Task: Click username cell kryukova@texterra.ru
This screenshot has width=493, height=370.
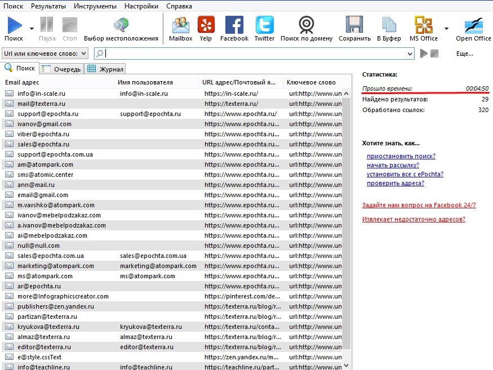Action: click(151, 327)
